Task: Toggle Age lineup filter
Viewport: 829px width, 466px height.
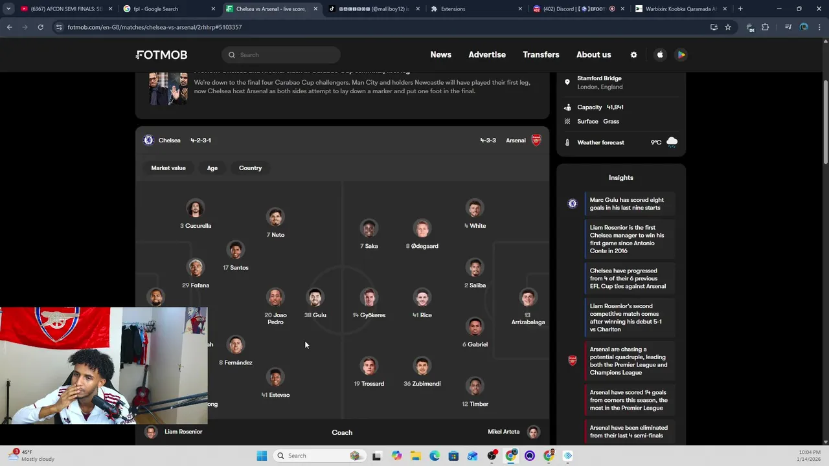Action: click(212, 168)
